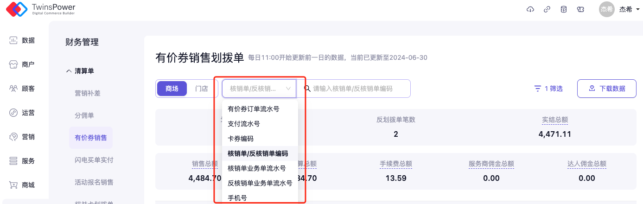Switch to the 商场 toggle option
This screenshot has height=204, width=643.
(172, 89)
